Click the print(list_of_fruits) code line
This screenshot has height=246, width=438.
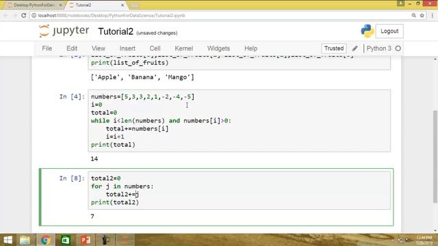[x=130, y=63]
